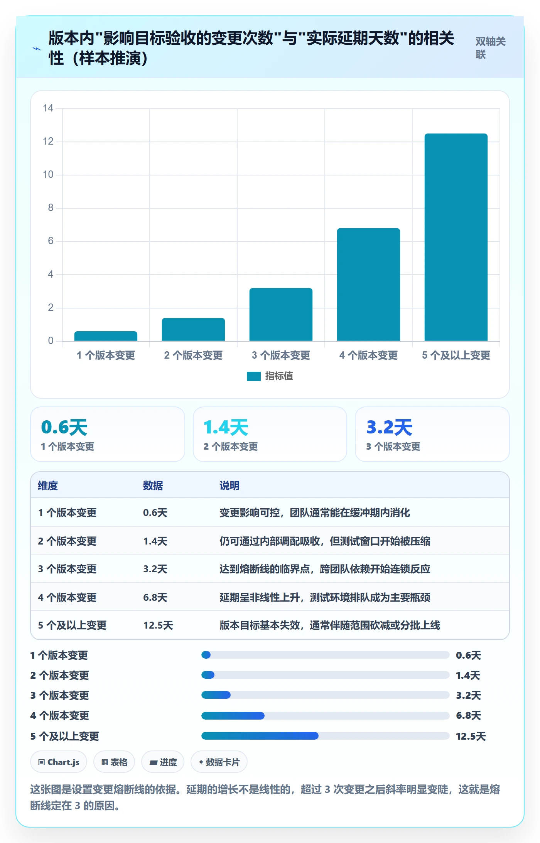
Task: Click the description starting with 达到熔断线的临界点
Action: [325, 569]
